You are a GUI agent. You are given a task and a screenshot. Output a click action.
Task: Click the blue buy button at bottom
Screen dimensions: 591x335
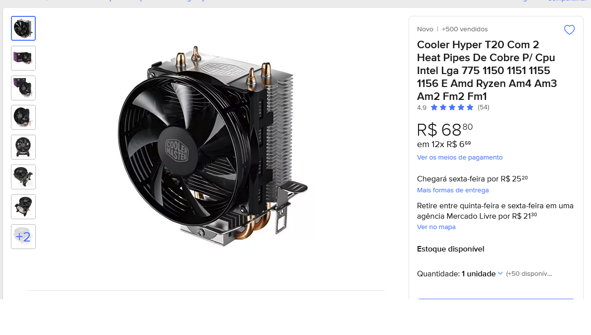[496, 298]
